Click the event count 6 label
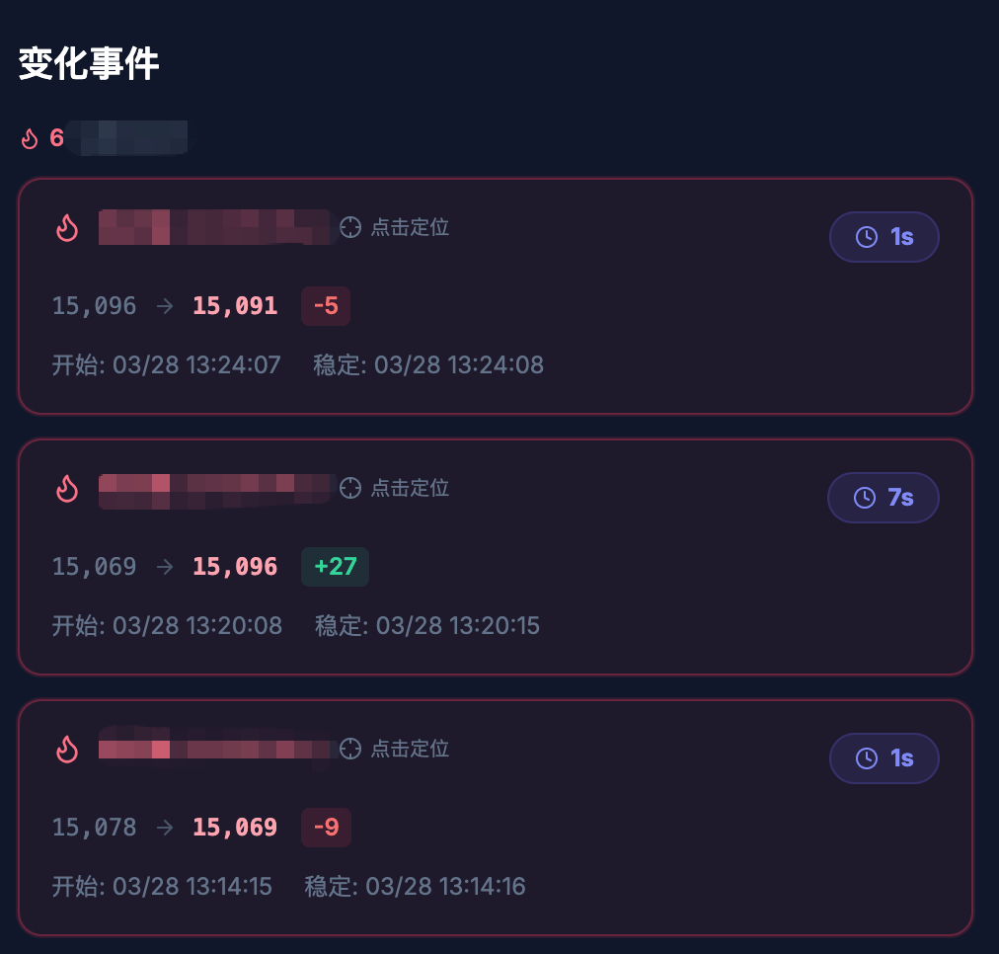This screenshot has height=954, width=999. pyautogui.click(x=57, y=138)
